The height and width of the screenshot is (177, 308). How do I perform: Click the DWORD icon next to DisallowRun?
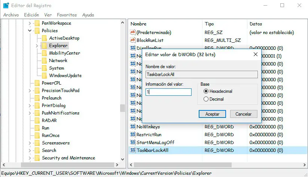coord(133,48)
